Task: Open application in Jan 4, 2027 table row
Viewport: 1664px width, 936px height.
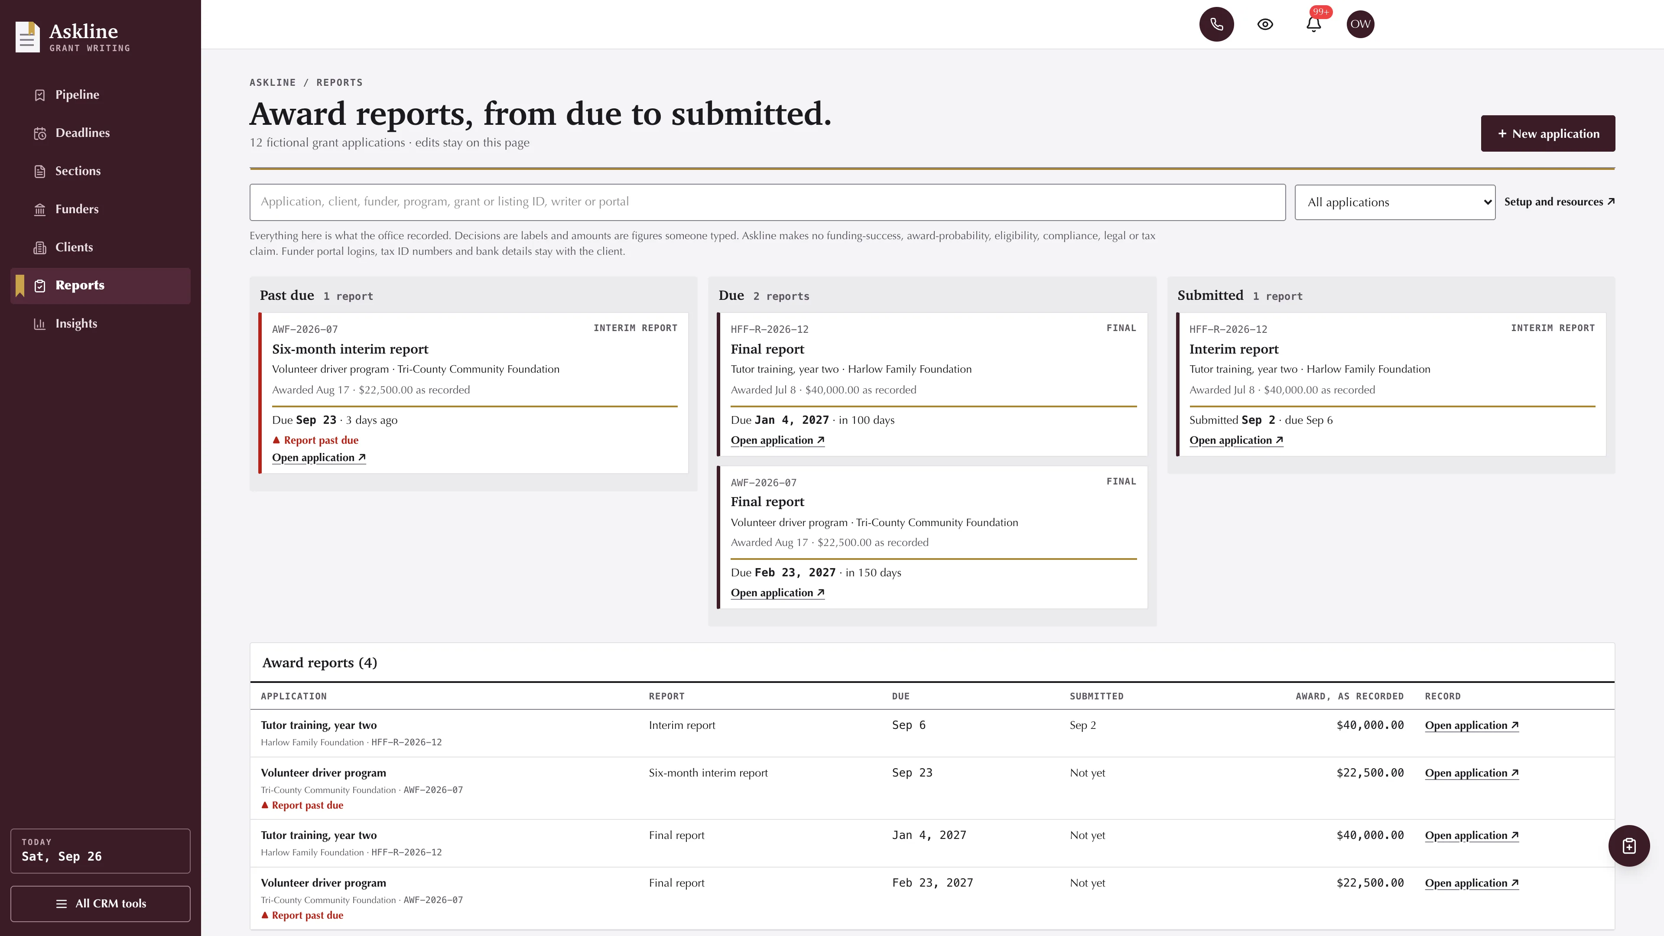Action: (x=1472, y=835)
